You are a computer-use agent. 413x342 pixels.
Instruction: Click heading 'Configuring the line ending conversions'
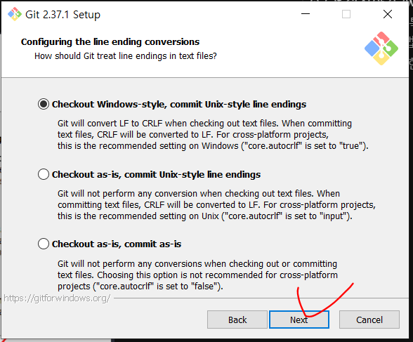(x=110, y=42)
